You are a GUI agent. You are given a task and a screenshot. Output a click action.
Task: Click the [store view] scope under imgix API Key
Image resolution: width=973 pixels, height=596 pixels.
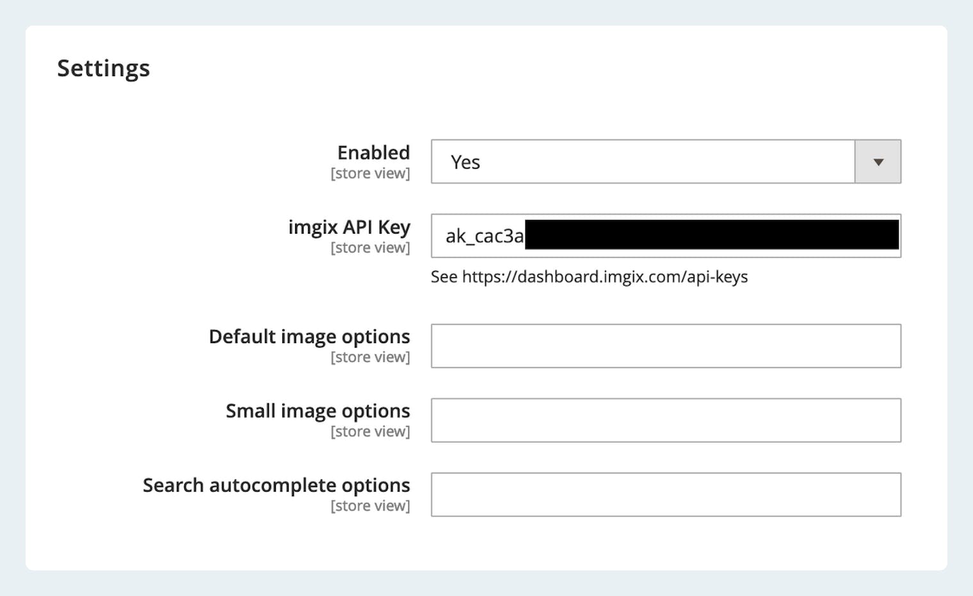(x=370, y=248)
